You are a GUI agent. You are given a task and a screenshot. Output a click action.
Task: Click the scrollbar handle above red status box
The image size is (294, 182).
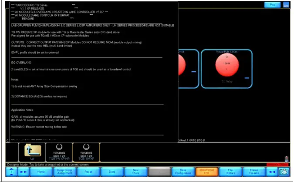(286, 159)
